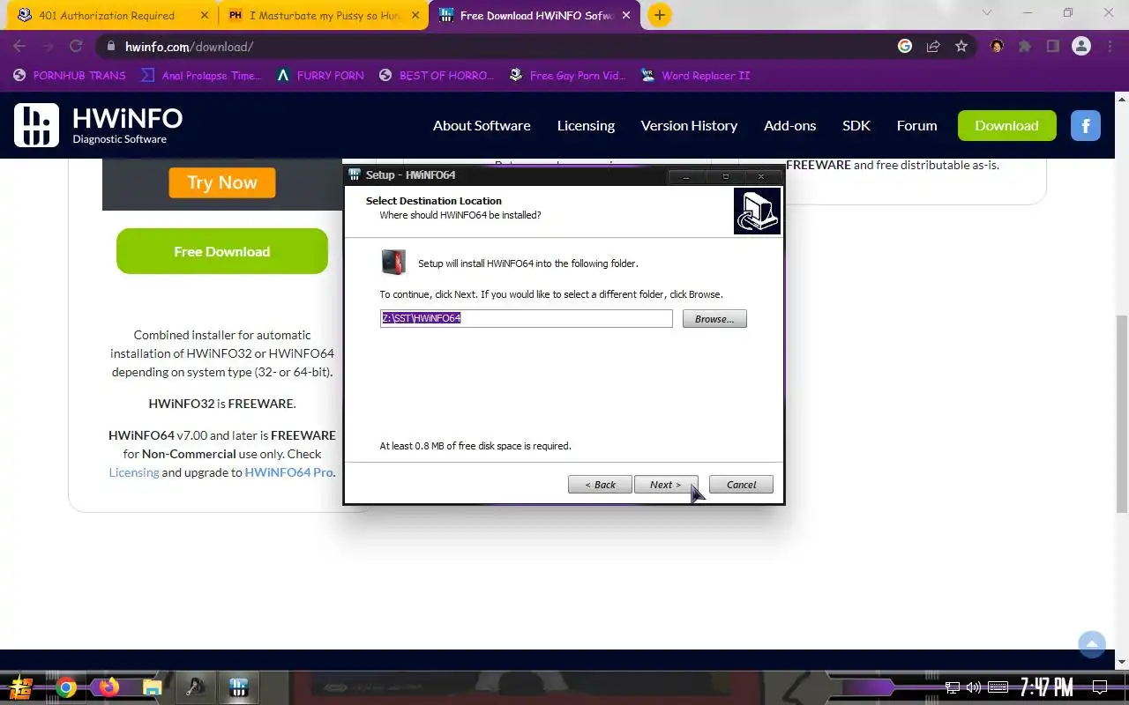Click the HWiNFO setup taskbar icon

(x=238, y=687)
